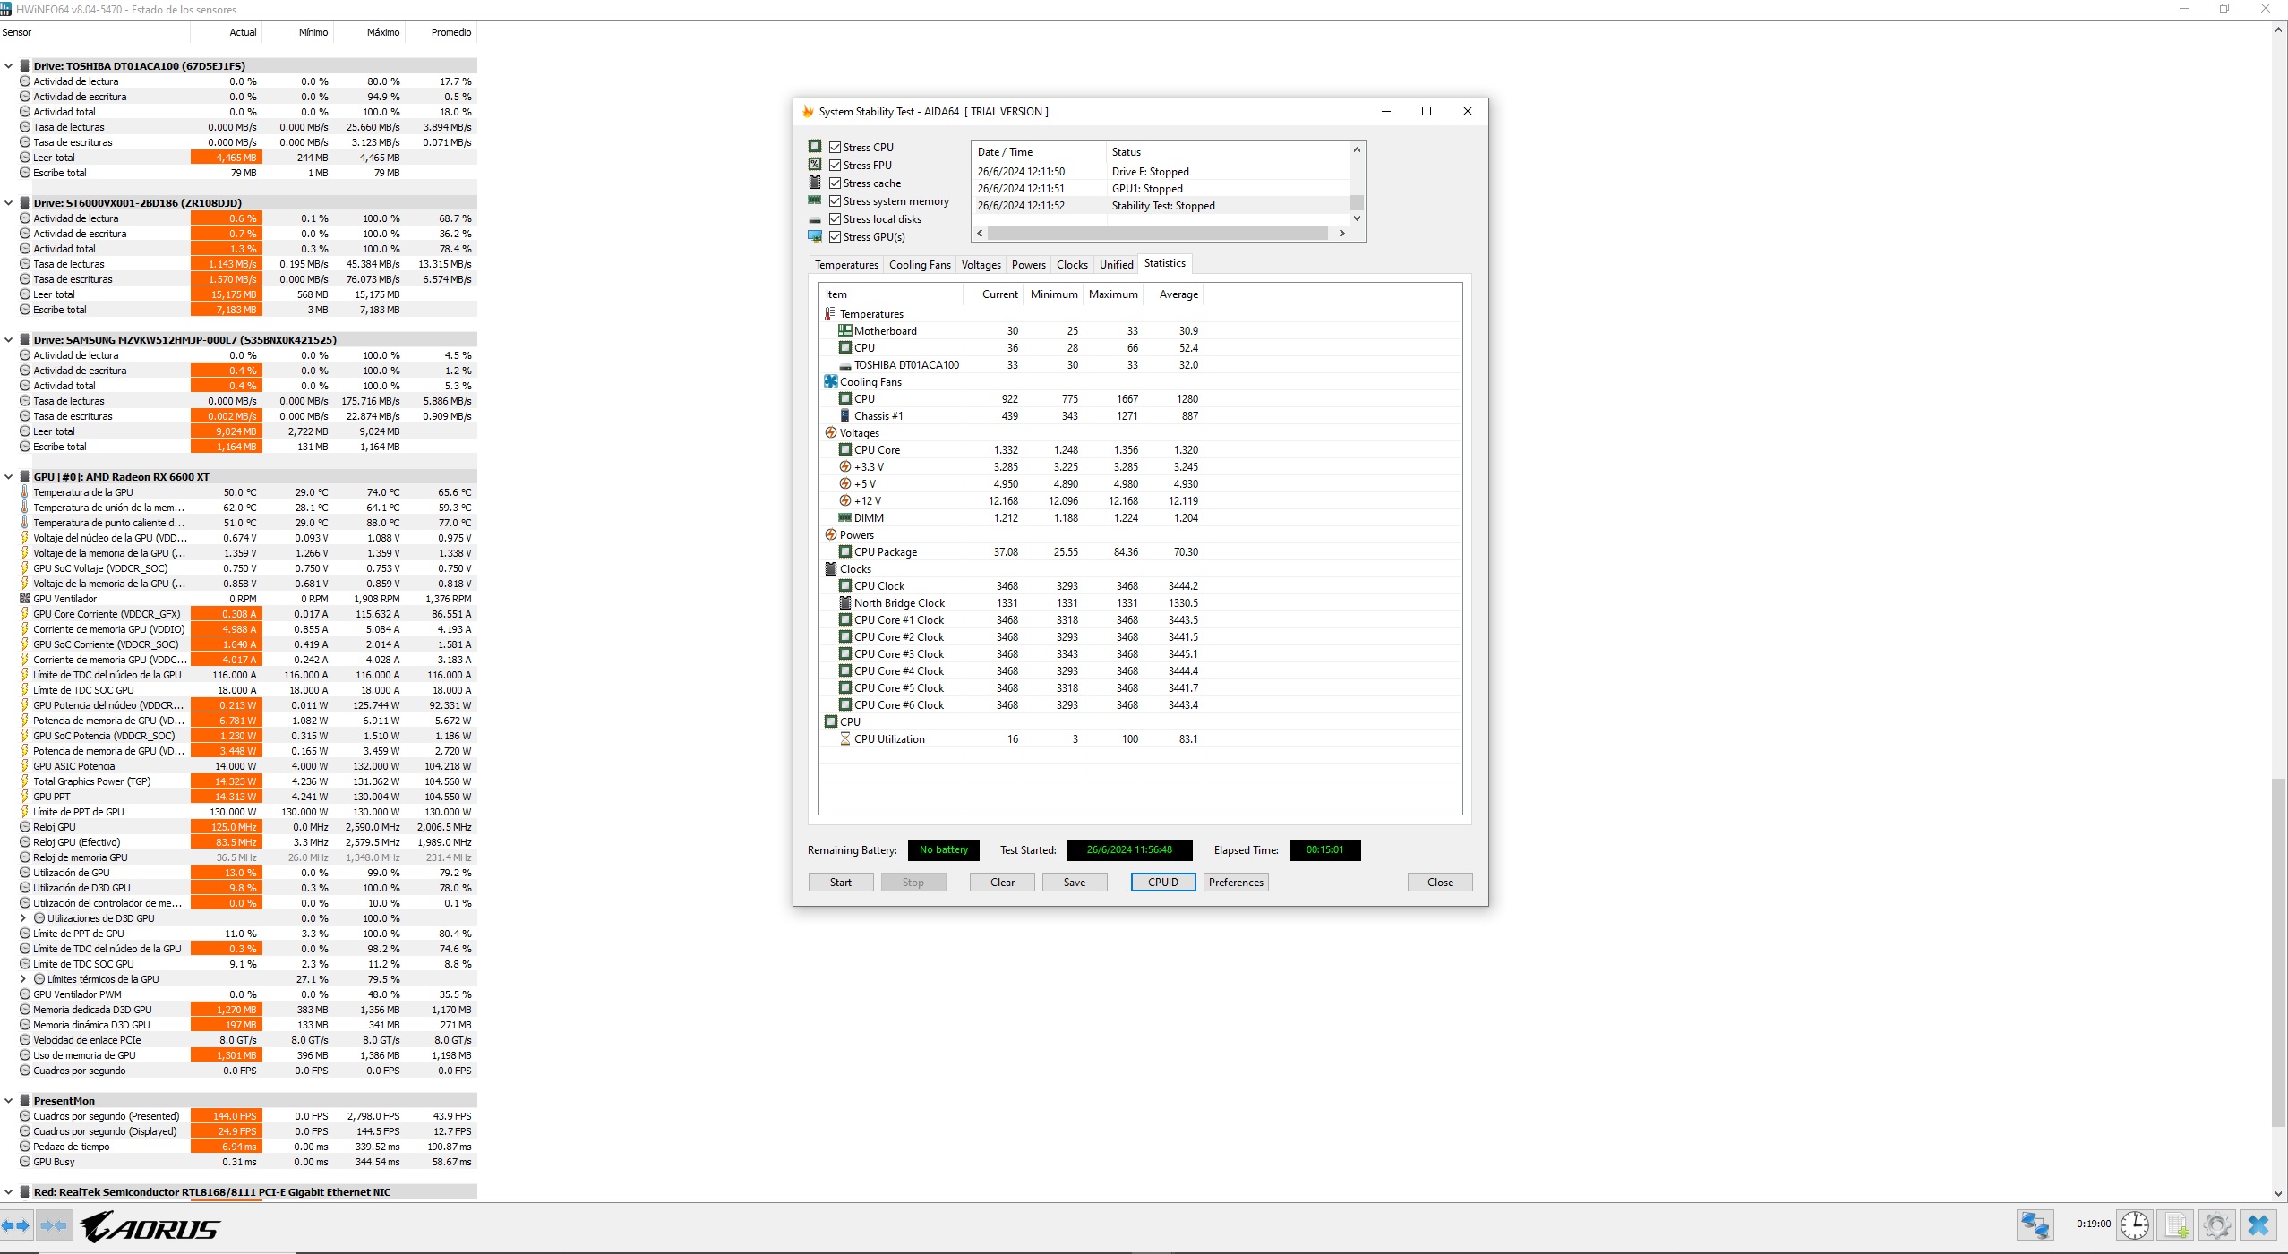2288x1254 pixels.
Task: Click the Status column header in AIDA64 log
Action: point(1228,151)
